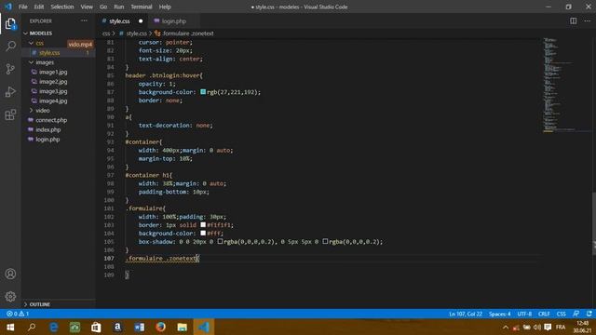Open the Accounts menu icon
The height and width of the screenshot is (335, 596).
[x=10, y=274]
